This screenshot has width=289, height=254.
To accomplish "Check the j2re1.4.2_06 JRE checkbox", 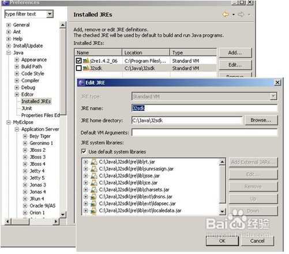I will [x=78, y=61].
